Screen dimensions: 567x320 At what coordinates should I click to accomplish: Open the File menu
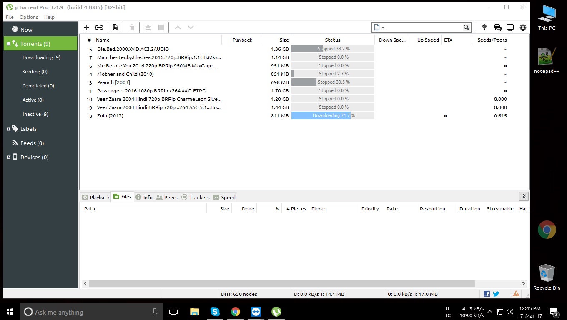(x=10, y=17)
